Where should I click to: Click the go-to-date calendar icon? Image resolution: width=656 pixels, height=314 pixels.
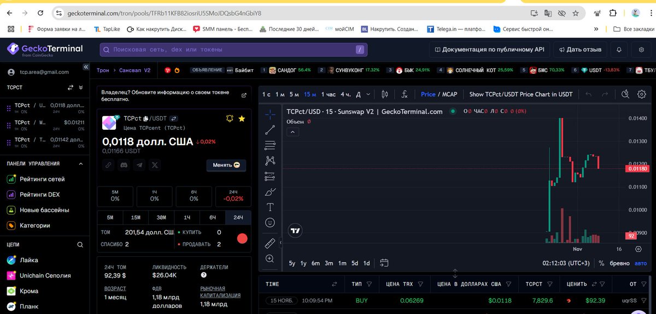pyautogui.click(x=384, y=263)
